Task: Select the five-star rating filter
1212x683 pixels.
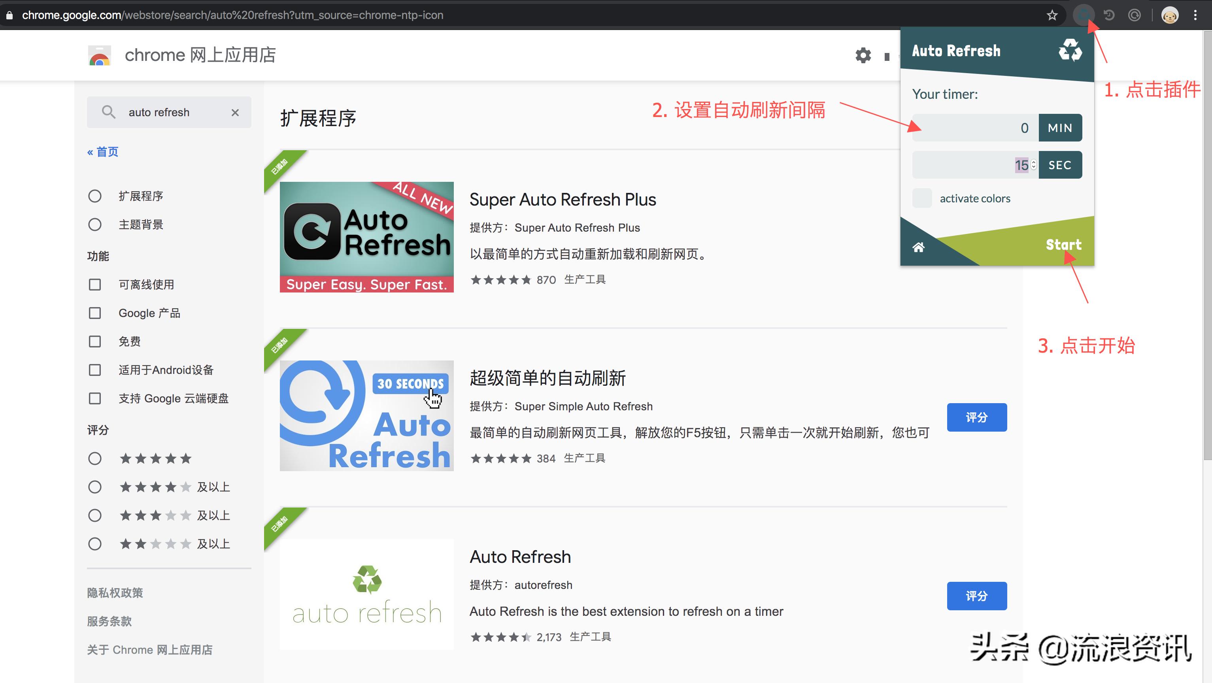Action: pyautogui.click(x=95, y=458)
